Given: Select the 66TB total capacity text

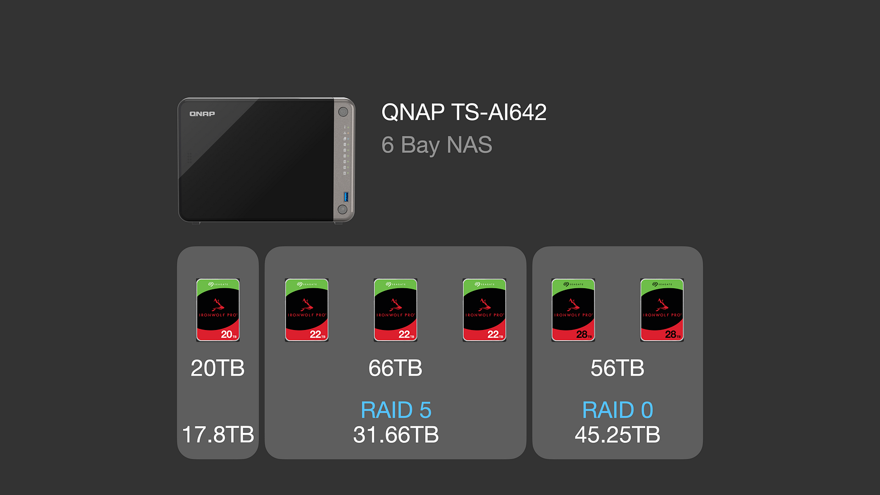Looking at the screenshot, I should (395, 369).
